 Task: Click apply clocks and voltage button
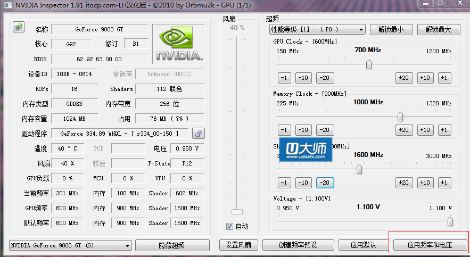(430, 245)
